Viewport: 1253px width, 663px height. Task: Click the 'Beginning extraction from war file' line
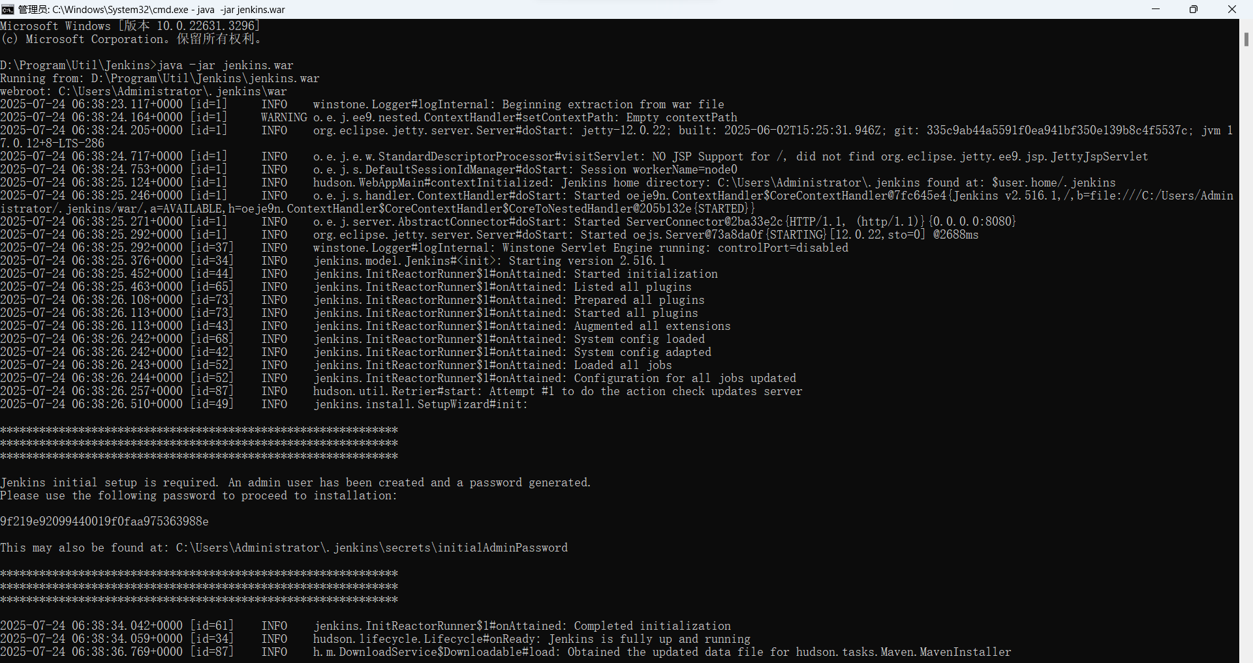click(x=362, y=104)
